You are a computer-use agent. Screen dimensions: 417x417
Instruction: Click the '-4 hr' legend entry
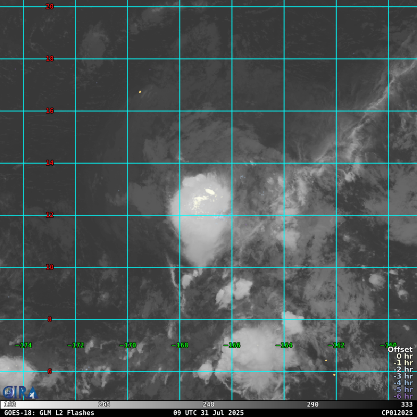tap(403, 383)
